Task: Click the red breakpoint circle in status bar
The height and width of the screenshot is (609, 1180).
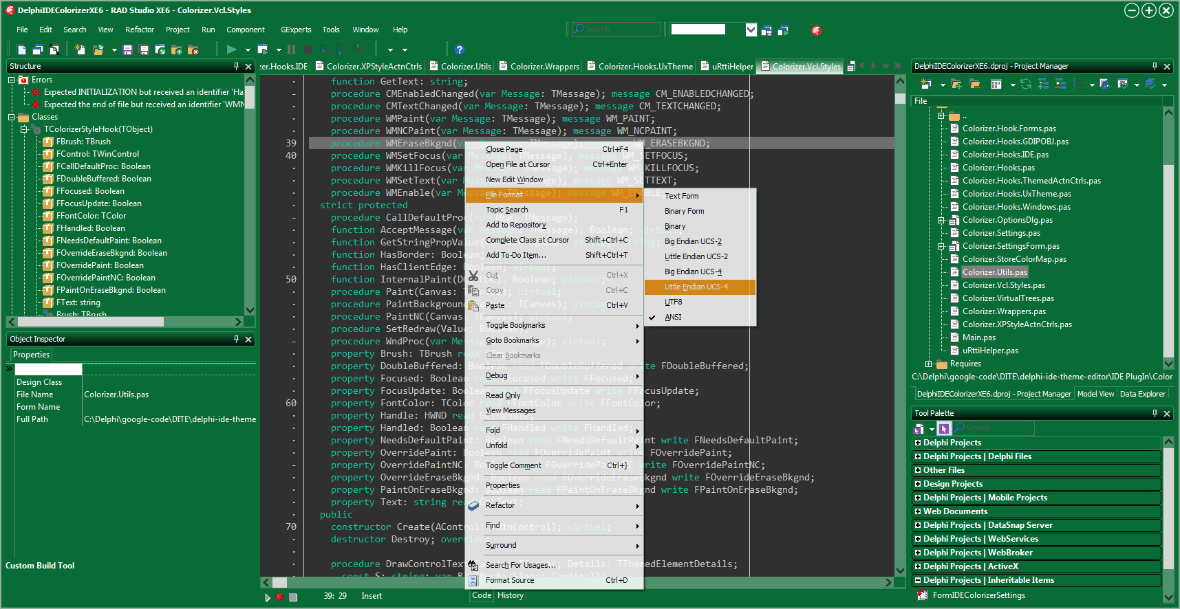Action: (279, 597)
